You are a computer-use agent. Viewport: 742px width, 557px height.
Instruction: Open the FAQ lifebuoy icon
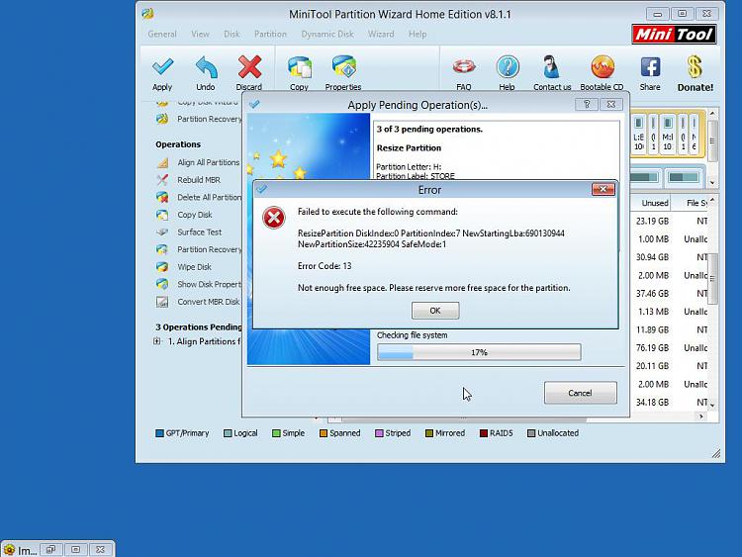click(x=464, y=67)
